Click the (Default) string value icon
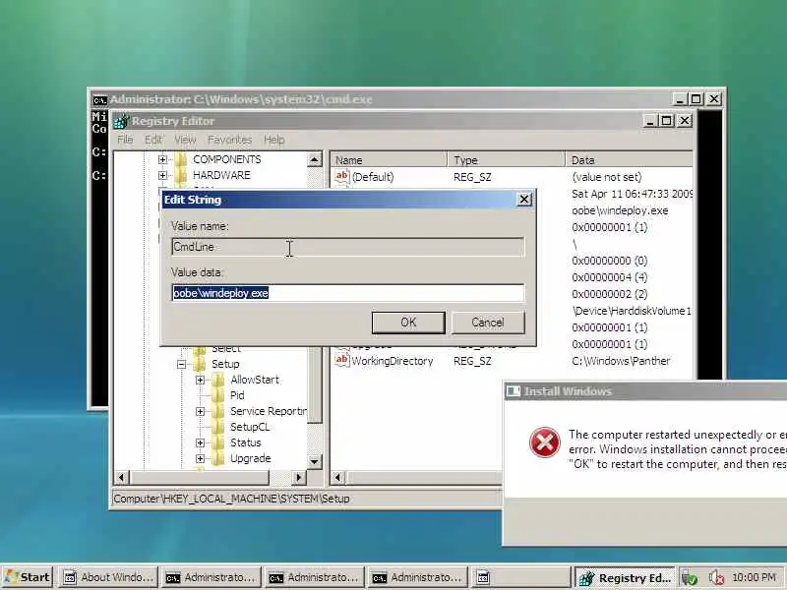787x590 pixels. click(341, 176)
